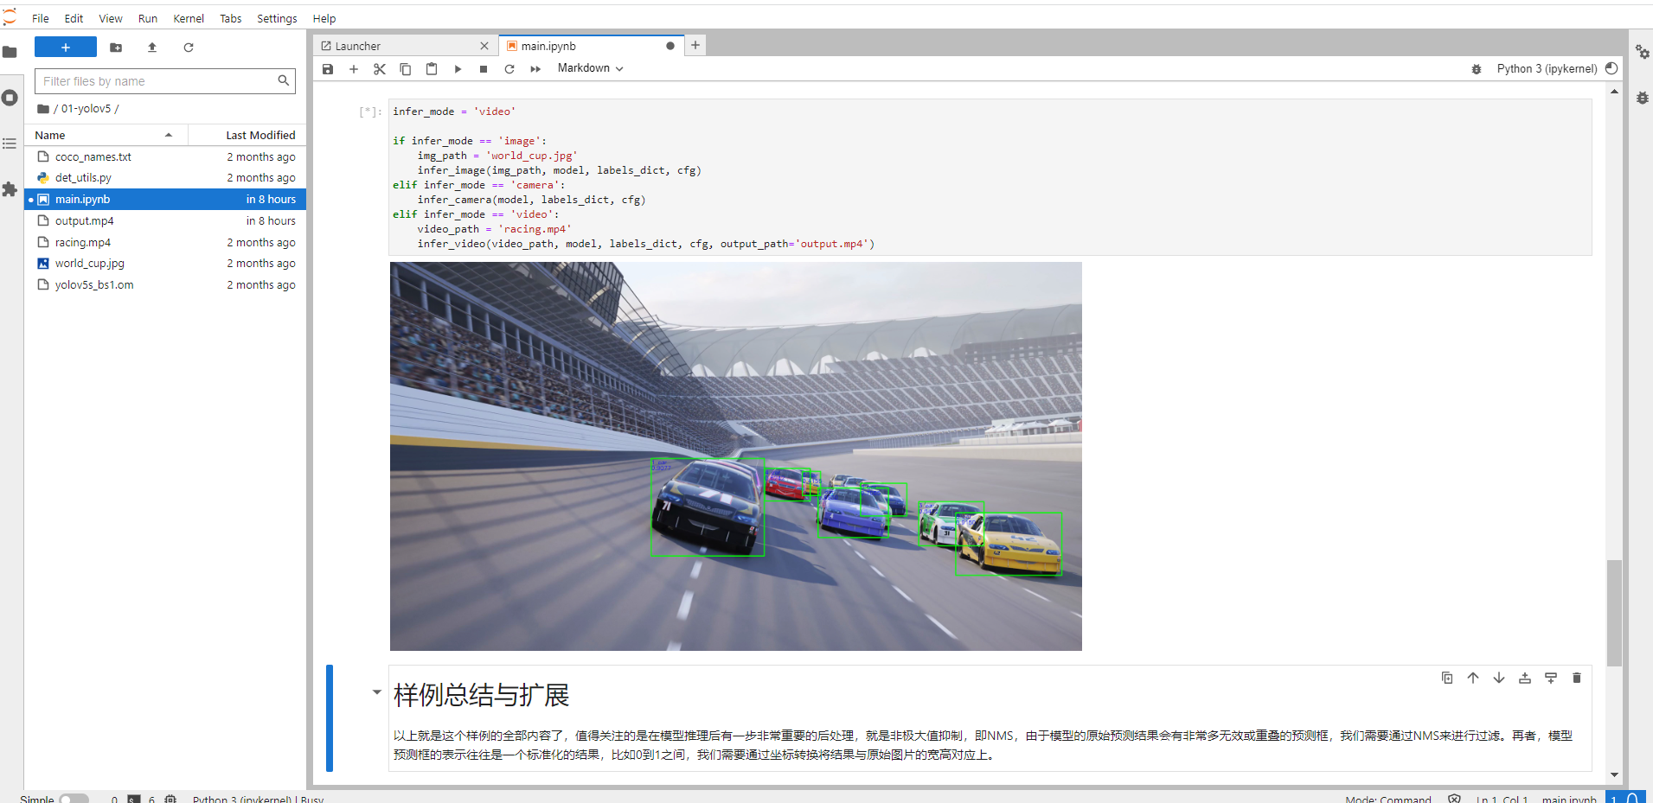Insert a cell below with the plus icon
The height and width of the screenshot is (803, 1653).
point(354,69)
